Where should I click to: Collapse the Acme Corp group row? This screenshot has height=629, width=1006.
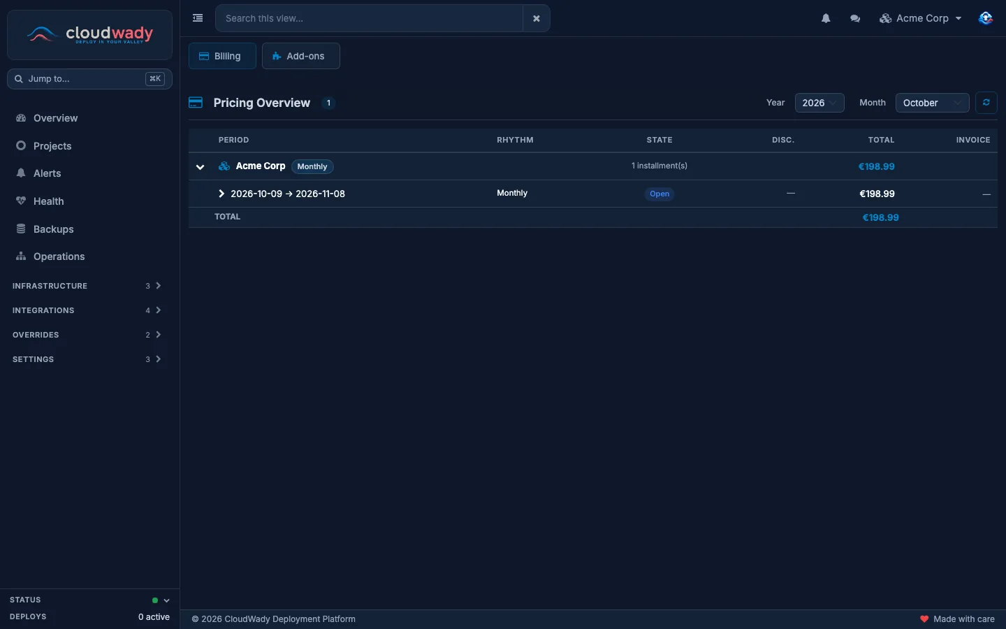coord(200,167)
